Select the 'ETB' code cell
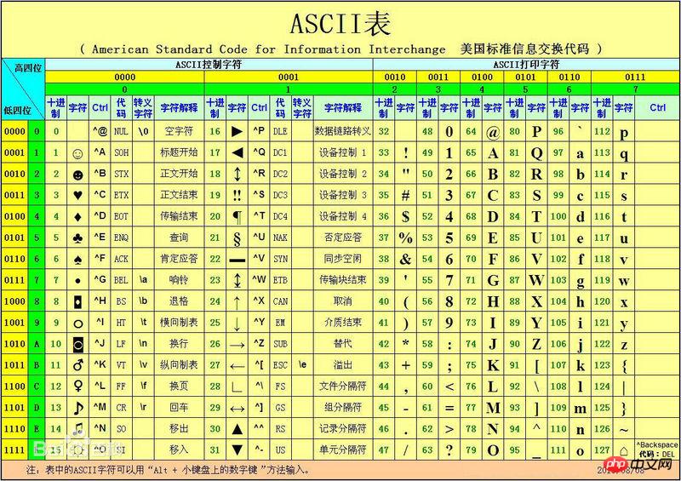The image size is (681, 481). [281, 280]
